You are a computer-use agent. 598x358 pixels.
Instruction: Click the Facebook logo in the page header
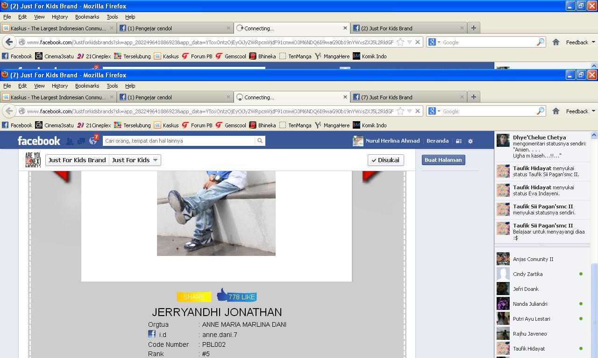(x=39, y=141)
